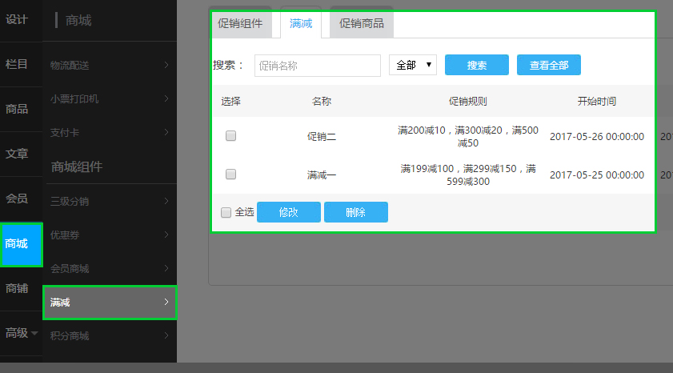
Task: Toggle the 全选 select-all checkbox
Action: [226, 212]
